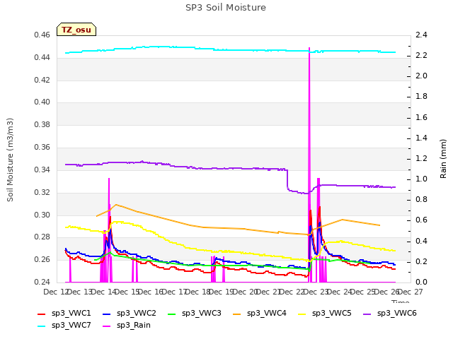Click the sp3_VWC2 legend label
The width and height of the screenshot is (453, 339).
[137, 313]
